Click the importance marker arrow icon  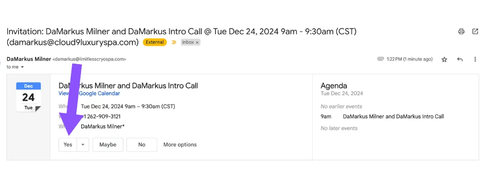coord(174,42)
